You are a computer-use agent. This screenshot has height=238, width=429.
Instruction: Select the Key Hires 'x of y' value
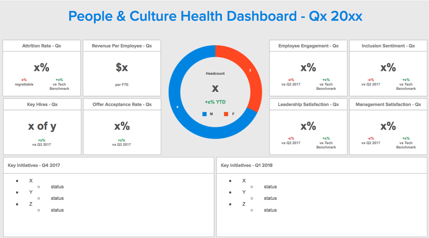coord(42,126)
